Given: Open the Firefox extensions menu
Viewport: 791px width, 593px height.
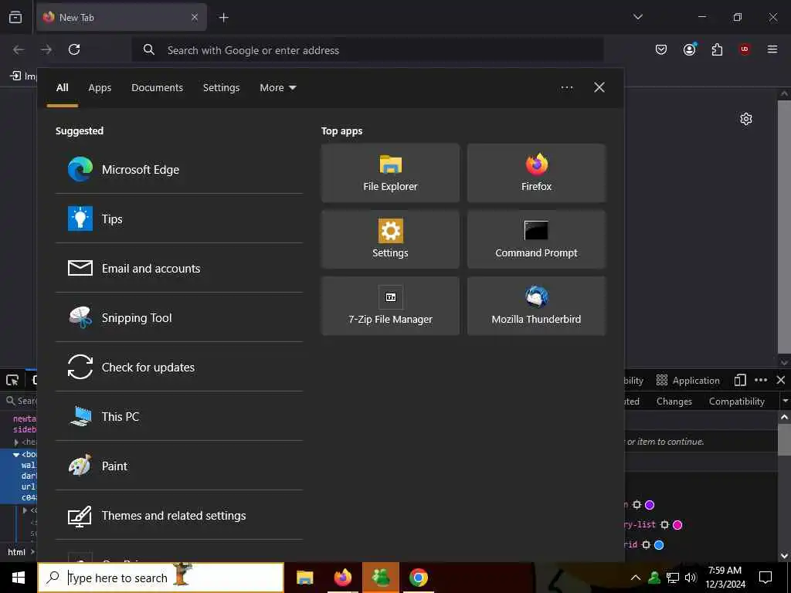Looking at the screenshot, I should 717,49.
